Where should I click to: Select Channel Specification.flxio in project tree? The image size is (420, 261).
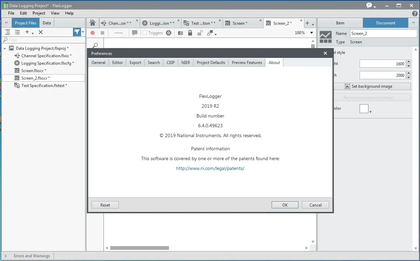46,56
